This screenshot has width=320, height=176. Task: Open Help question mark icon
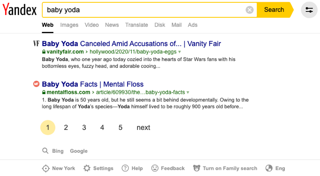pyautogui.click(x=125, y=168)
